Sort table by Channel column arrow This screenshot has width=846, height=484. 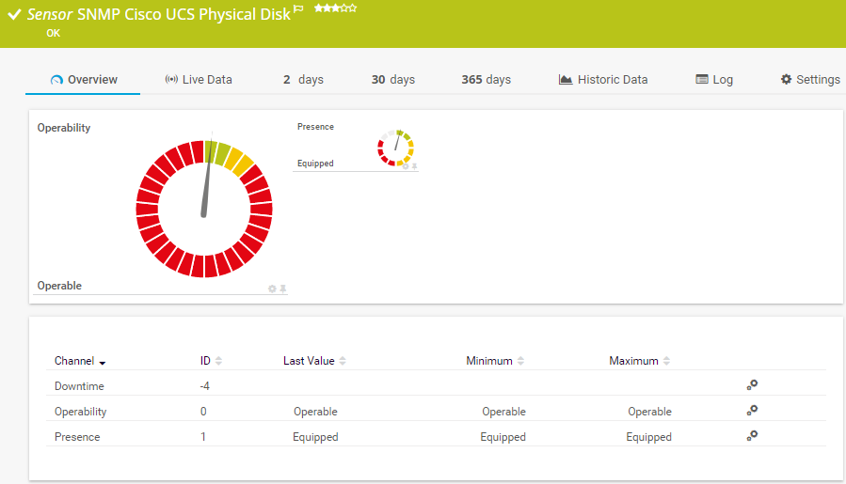tap(102, 362)
